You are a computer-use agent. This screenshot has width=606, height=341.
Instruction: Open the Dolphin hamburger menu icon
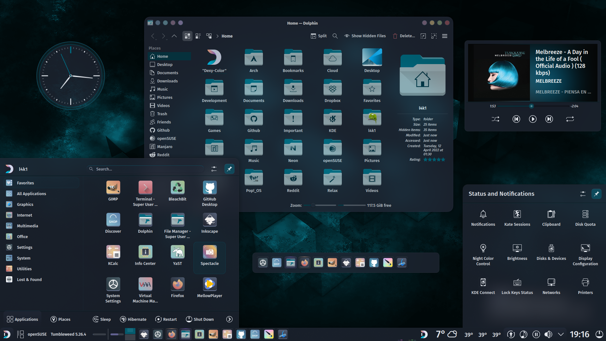pos(444,36)
